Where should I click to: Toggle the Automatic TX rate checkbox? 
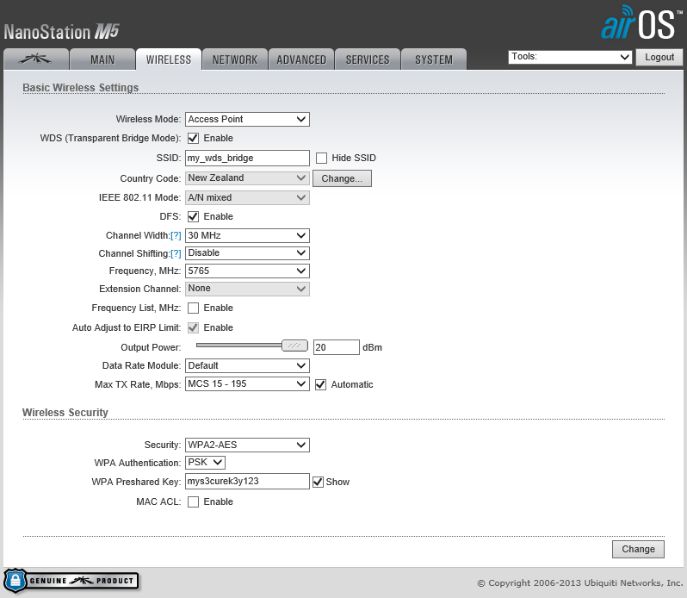[321, 384]
